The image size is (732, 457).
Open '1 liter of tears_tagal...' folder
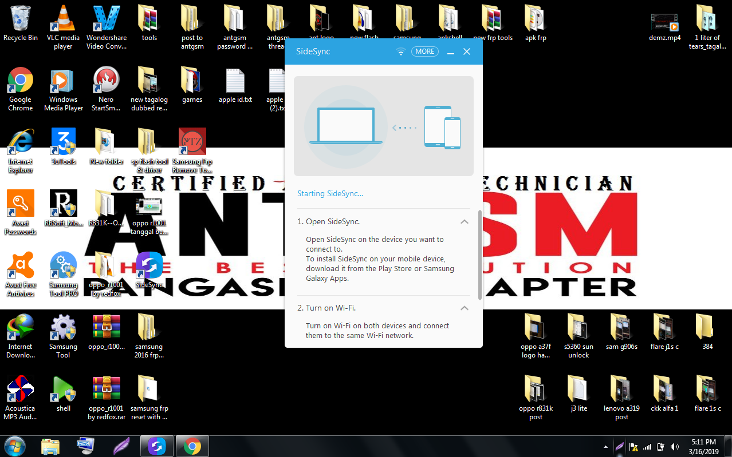708,27
